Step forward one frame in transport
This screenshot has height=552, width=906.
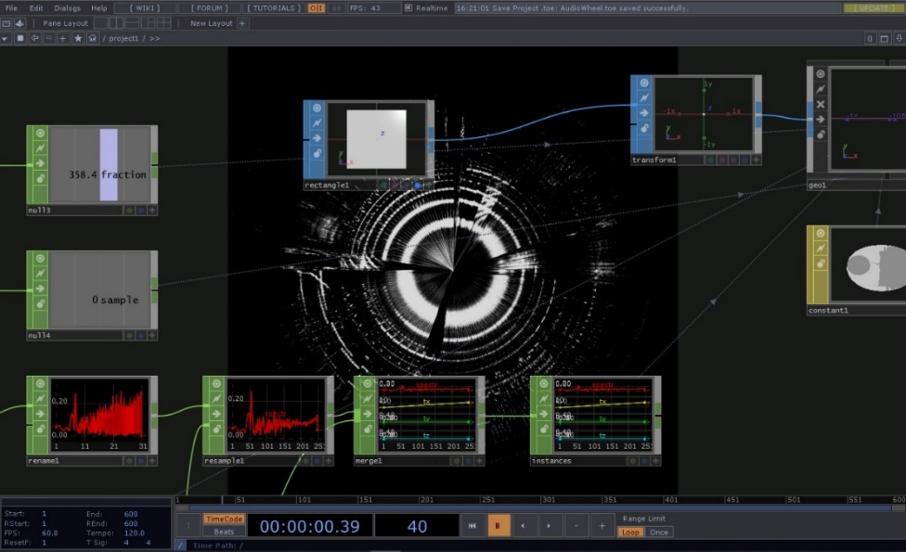[550, 526]
